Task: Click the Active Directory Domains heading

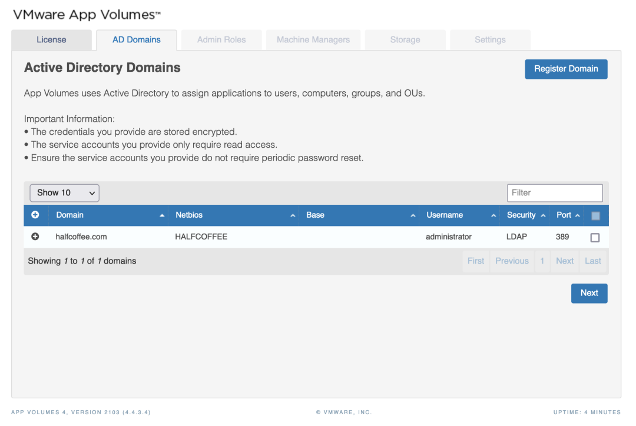Action: pyautogui.click(x=102, y=68)
